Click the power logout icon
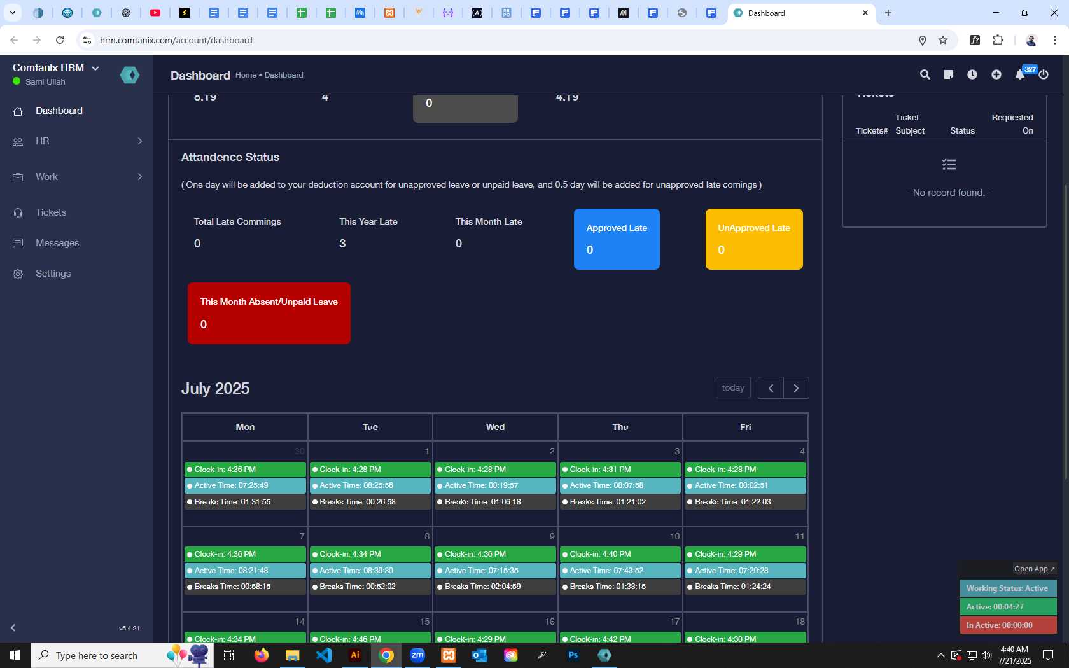Image resolution: width=1069 pixels, height=668 pixels. [x=1044, y=74]
